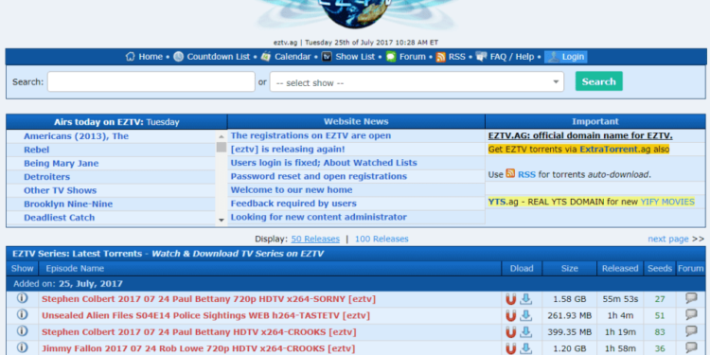This screenshot has width=710, height=355.
Task: Open magnet link for Jimmy Fallon Rob Lowe
Action: [511, 348]
